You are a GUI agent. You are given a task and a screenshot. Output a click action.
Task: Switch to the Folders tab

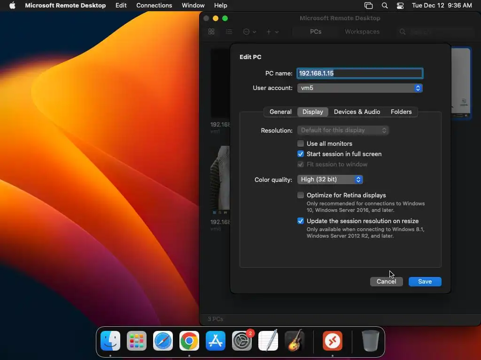401,112
